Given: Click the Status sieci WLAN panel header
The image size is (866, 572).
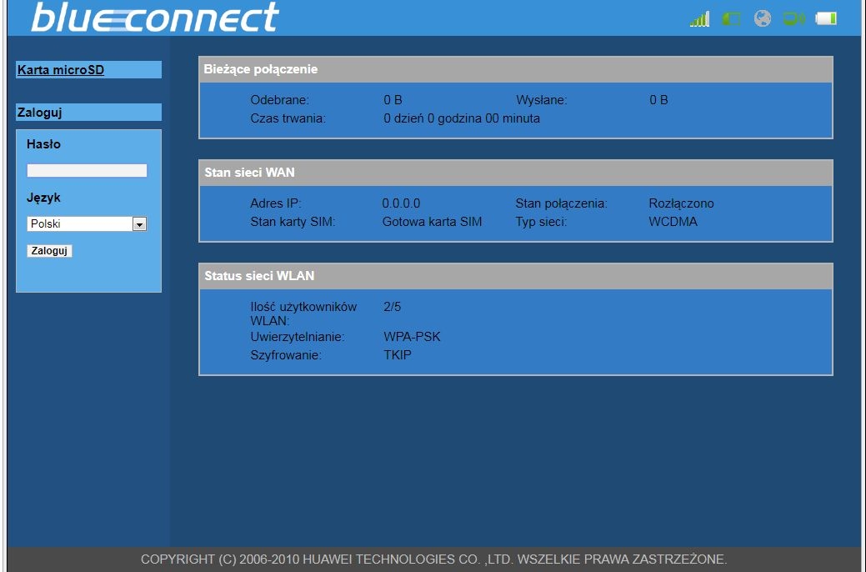Looking at the screenshot, I should (515, 276).
